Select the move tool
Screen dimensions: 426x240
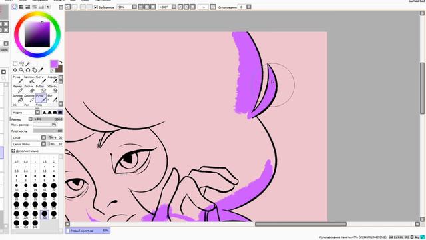[x=15, y=70]
